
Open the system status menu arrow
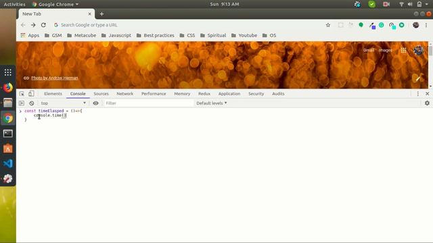427,4
